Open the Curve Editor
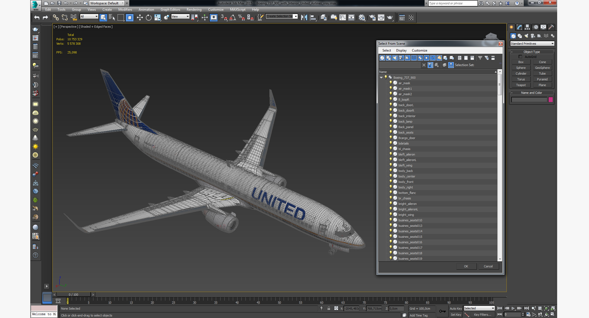589x318 pixels. (x=343, y=17)
